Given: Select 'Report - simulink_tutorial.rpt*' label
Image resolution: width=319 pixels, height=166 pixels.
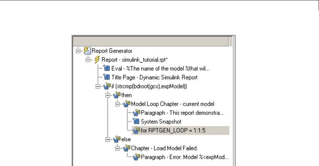Looking at the screenshot, I should [134, 60].
